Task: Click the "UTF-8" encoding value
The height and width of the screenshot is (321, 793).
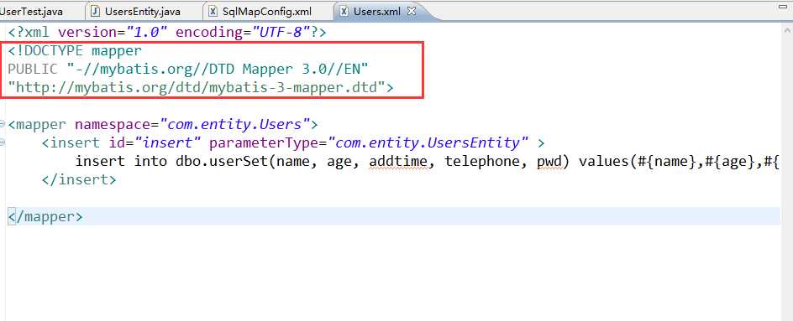Action: click(281, 33)
